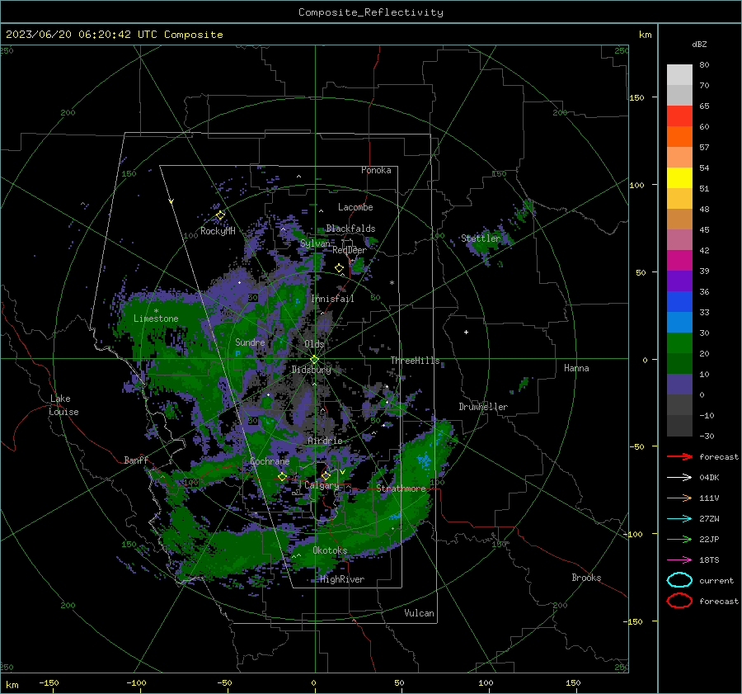The height and width of the screenshot is (694, 742).
Task: Pick the red 65 dBZ legend swatch
Action: click(679, 116)
